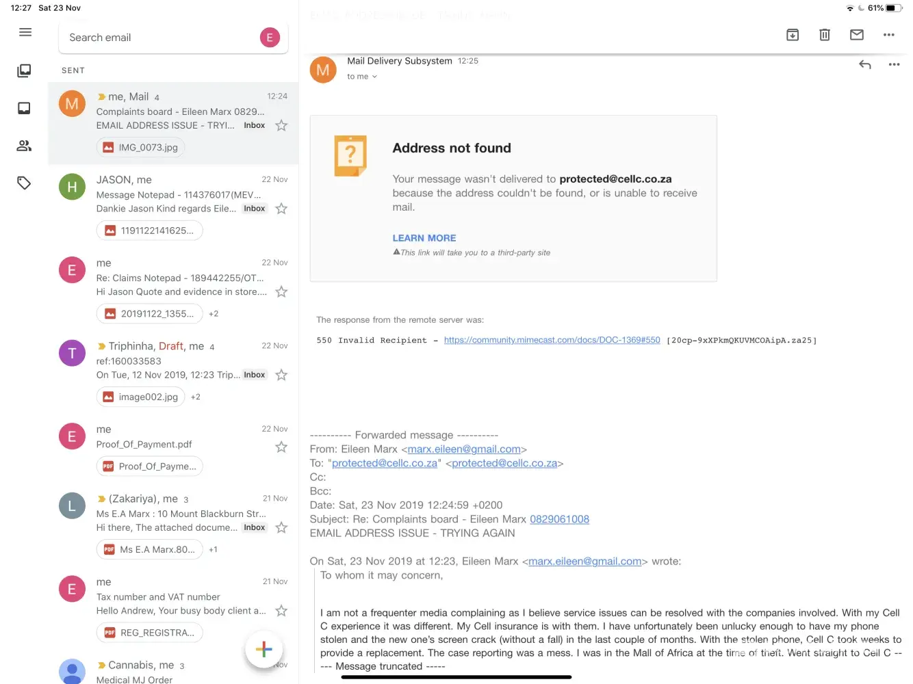The width and height of the screenshot is (913, 684).
Task: Open the image002.jpg attachment chip
Action: 141,397
